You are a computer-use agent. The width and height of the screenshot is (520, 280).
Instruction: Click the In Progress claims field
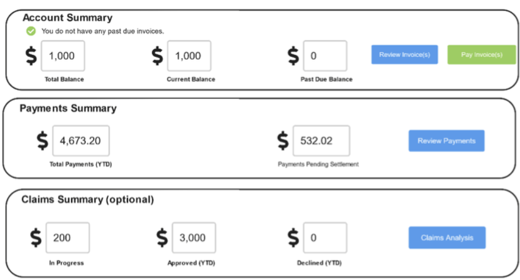point(68,238)
